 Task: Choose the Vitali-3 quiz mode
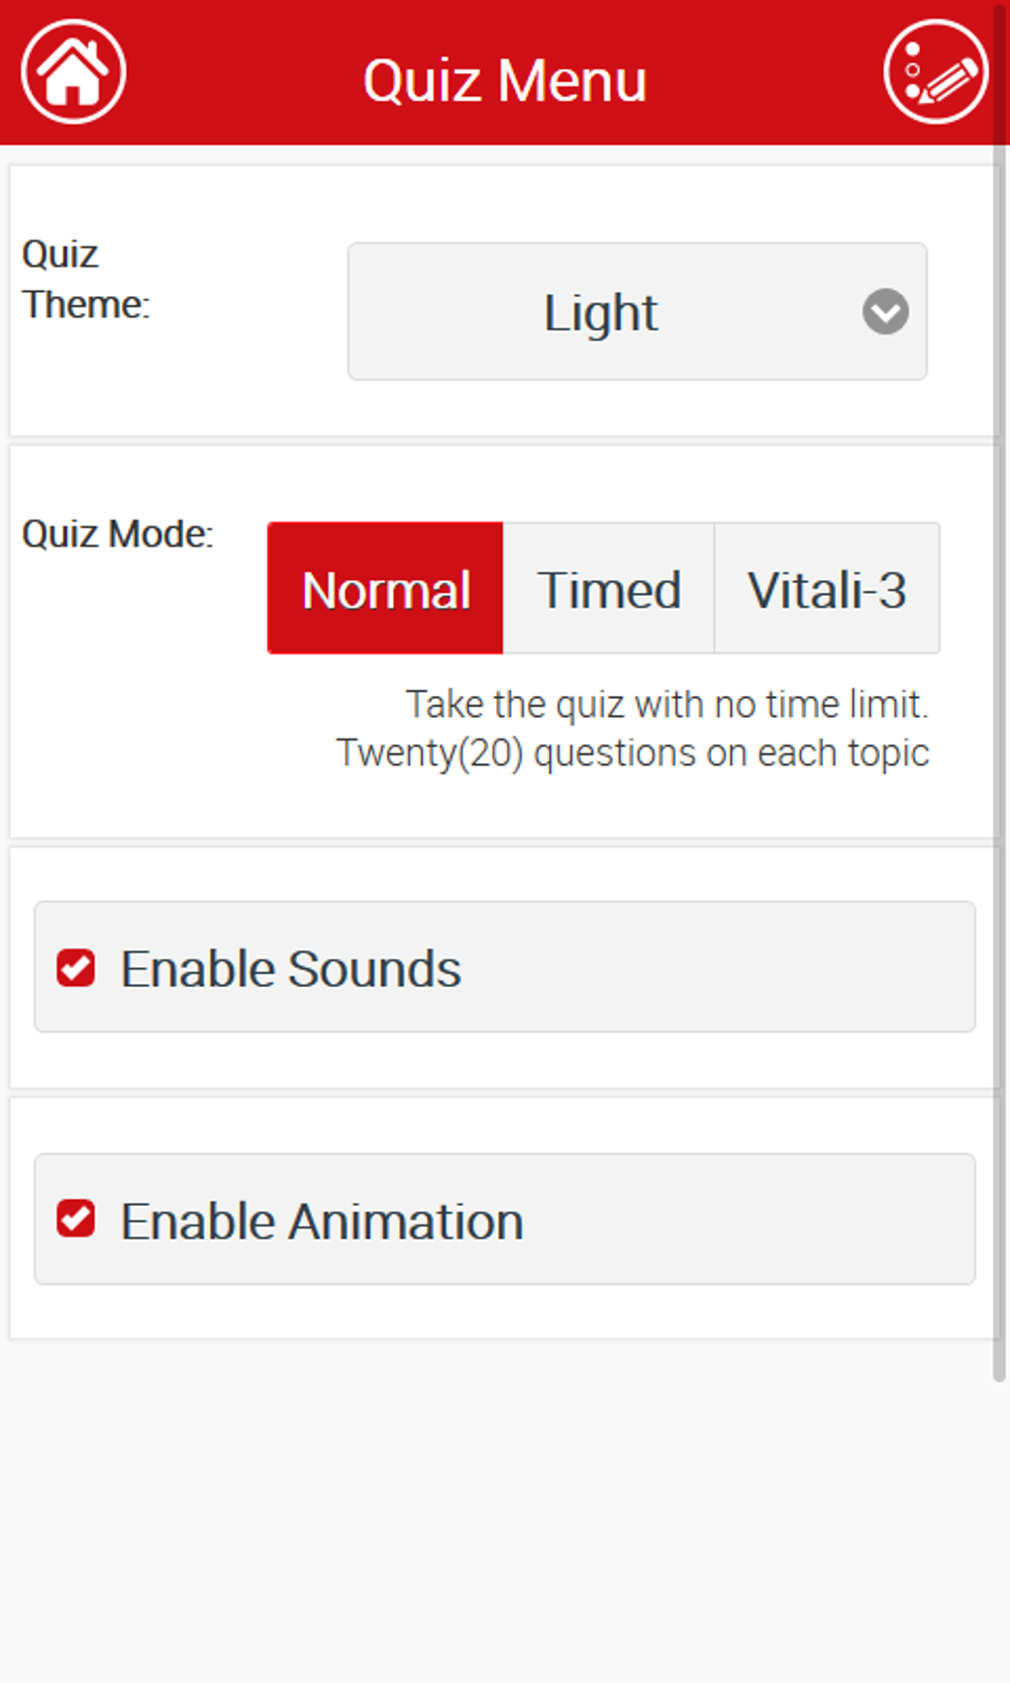click(827, 589)
